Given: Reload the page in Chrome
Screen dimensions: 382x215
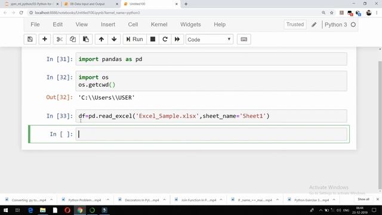Looking at the screenshot, I should [21, 13].
